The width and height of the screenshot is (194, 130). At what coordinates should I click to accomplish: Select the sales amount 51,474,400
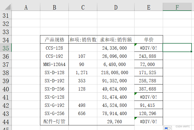pos(116,97)
